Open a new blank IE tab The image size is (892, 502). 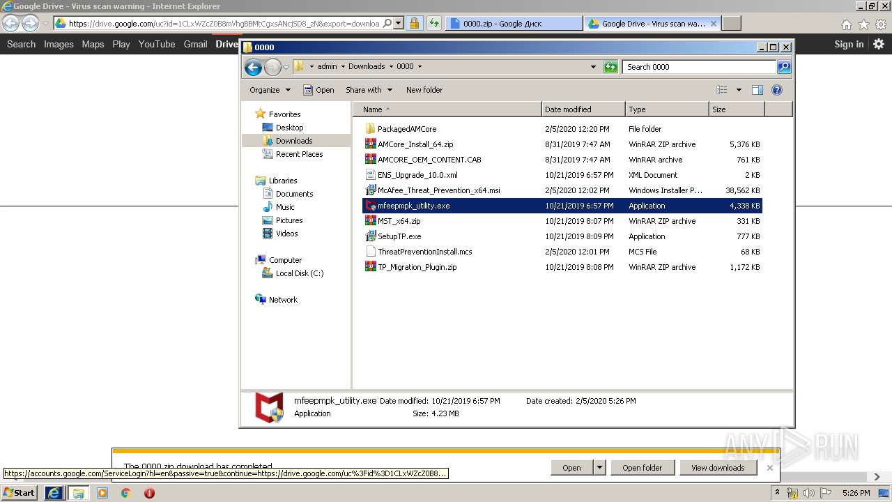[731, 24]
